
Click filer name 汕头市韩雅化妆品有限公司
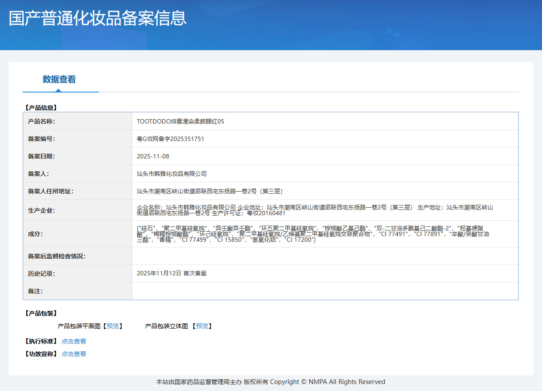coord(172,174)
